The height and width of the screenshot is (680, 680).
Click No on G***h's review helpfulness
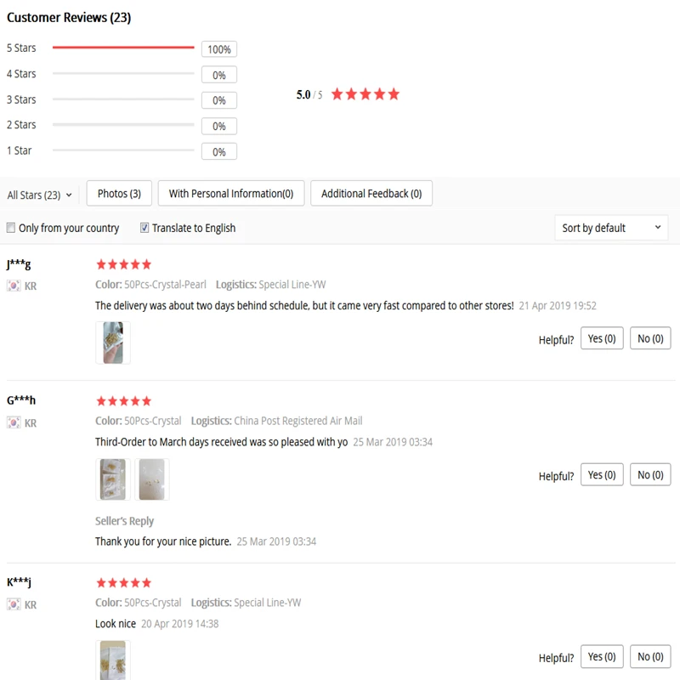(x=650, y=475)
